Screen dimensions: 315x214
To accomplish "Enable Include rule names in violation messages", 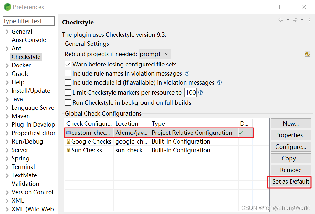I will coord(68,74).
